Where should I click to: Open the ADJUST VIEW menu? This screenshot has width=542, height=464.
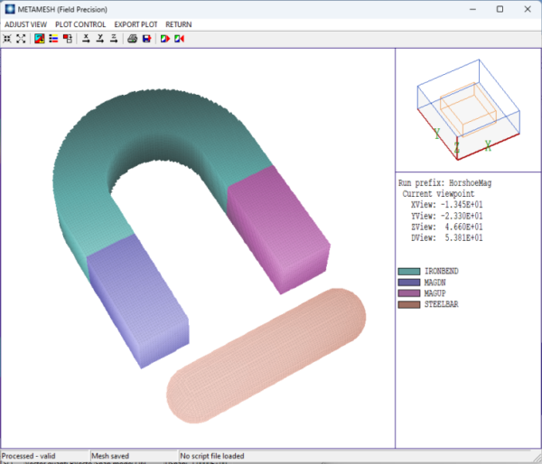point(26,24)
